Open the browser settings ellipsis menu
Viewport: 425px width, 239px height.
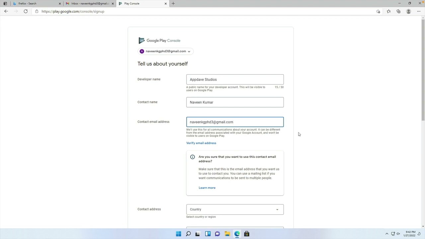(419, 11)
